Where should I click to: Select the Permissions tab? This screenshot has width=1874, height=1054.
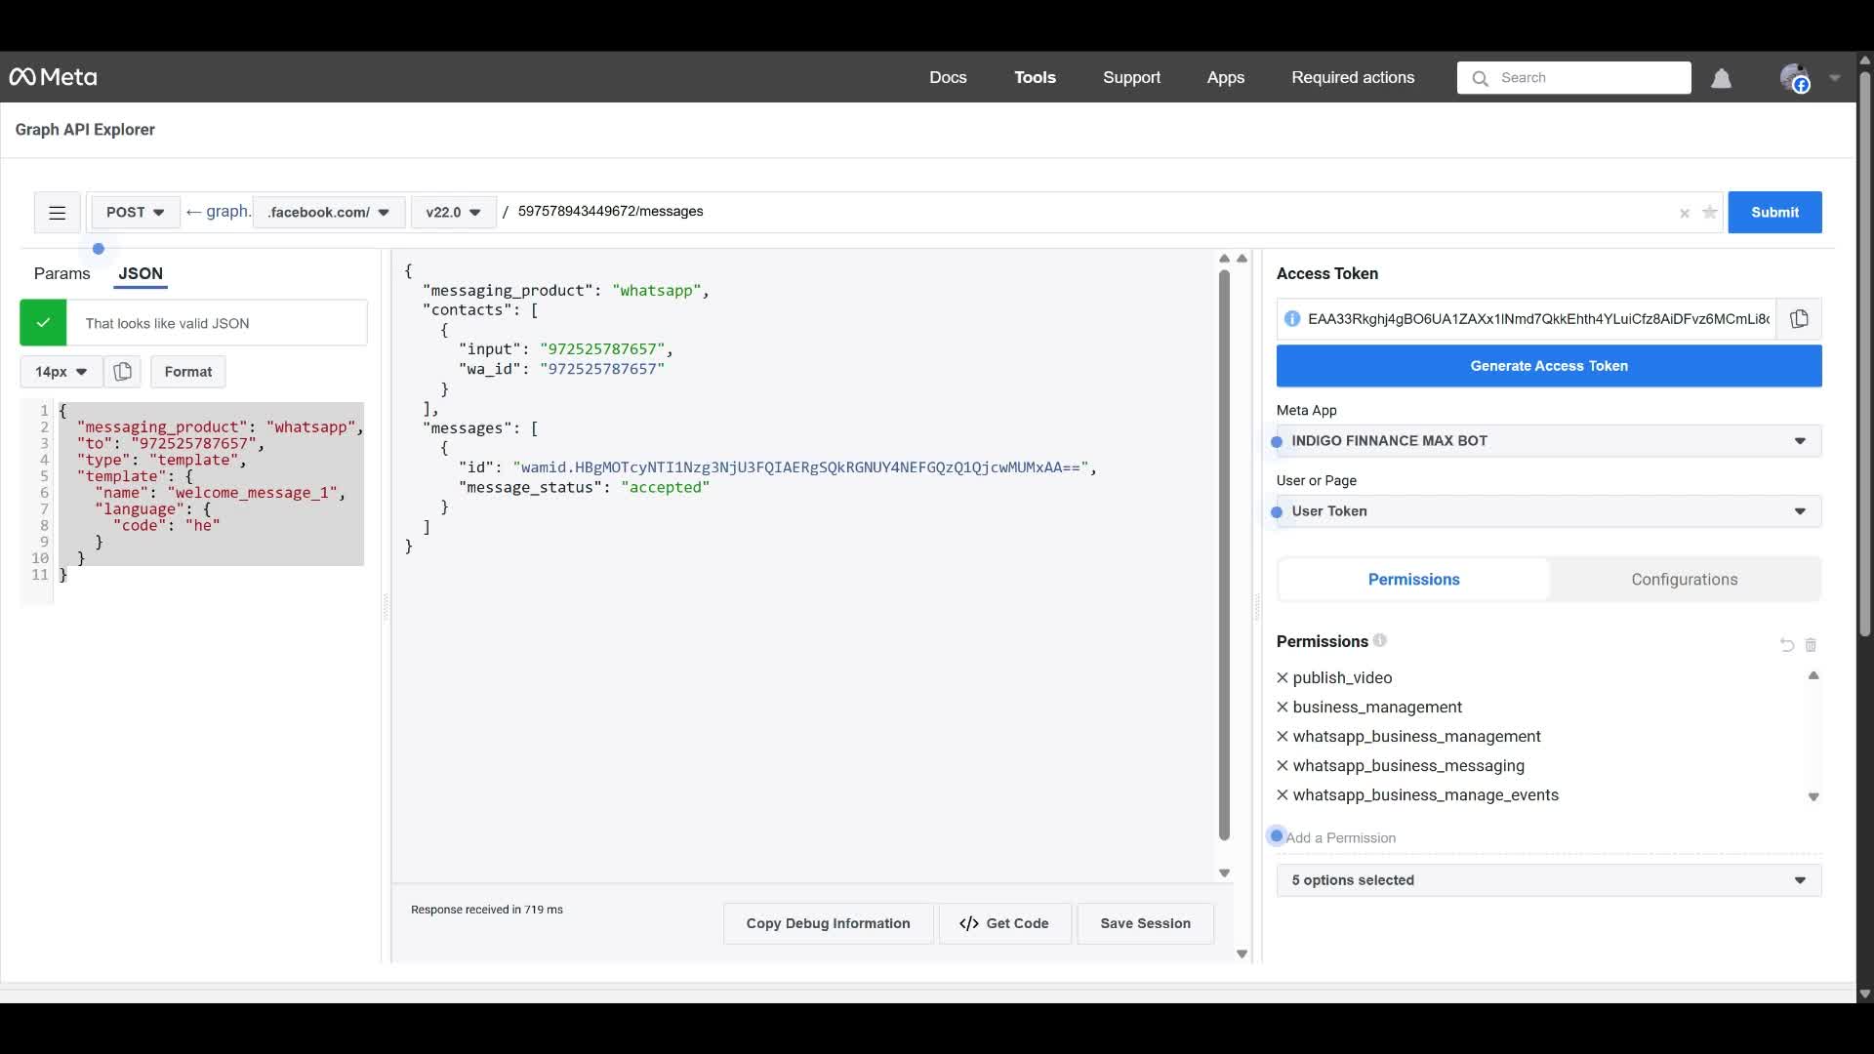pyautogui.click(x=1413, y=580)
